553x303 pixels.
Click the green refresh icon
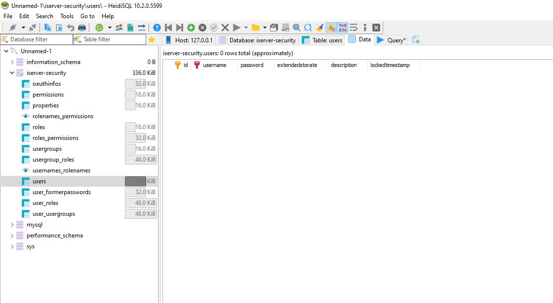tap(99, 28)
